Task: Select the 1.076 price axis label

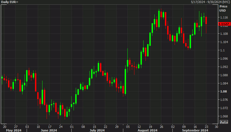Action: tap(224, 100)
